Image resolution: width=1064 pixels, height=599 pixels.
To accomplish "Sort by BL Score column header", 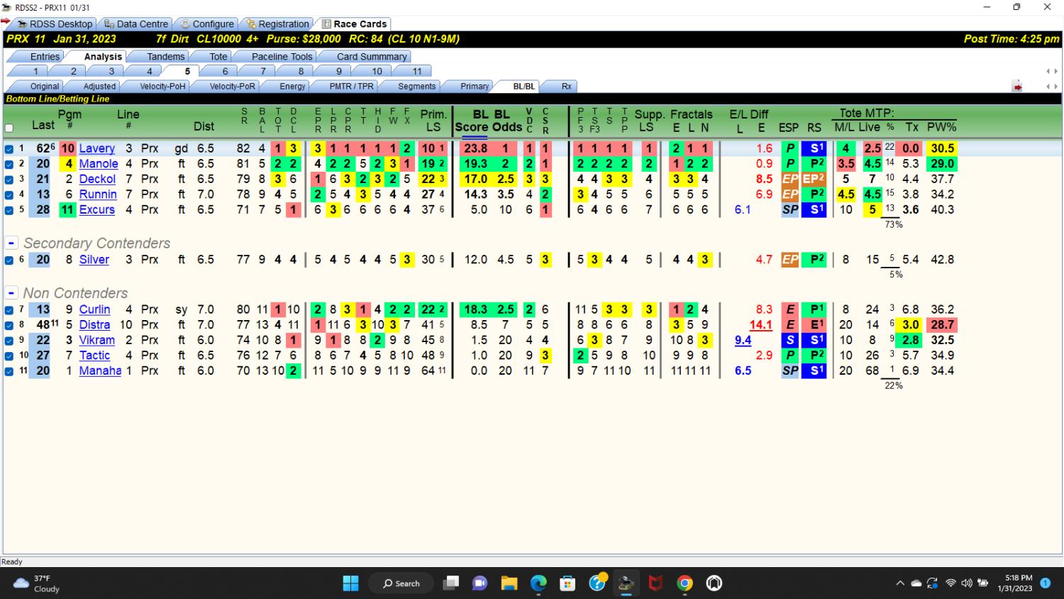I will [x=472, y=121].
